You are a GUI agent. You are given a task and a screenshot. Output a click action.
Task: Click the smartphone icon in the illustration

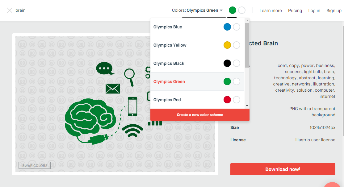pyautogui.click(x=132, y=106)
